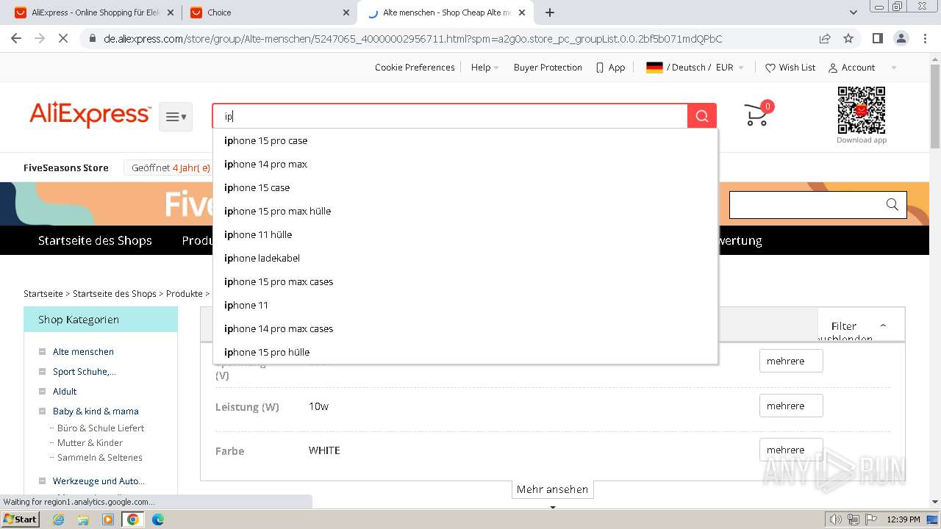Image resolution: width=941 pixels, height=529 pixels.
Task: Open the Wish List heart link
Action: tap(790, 67)
